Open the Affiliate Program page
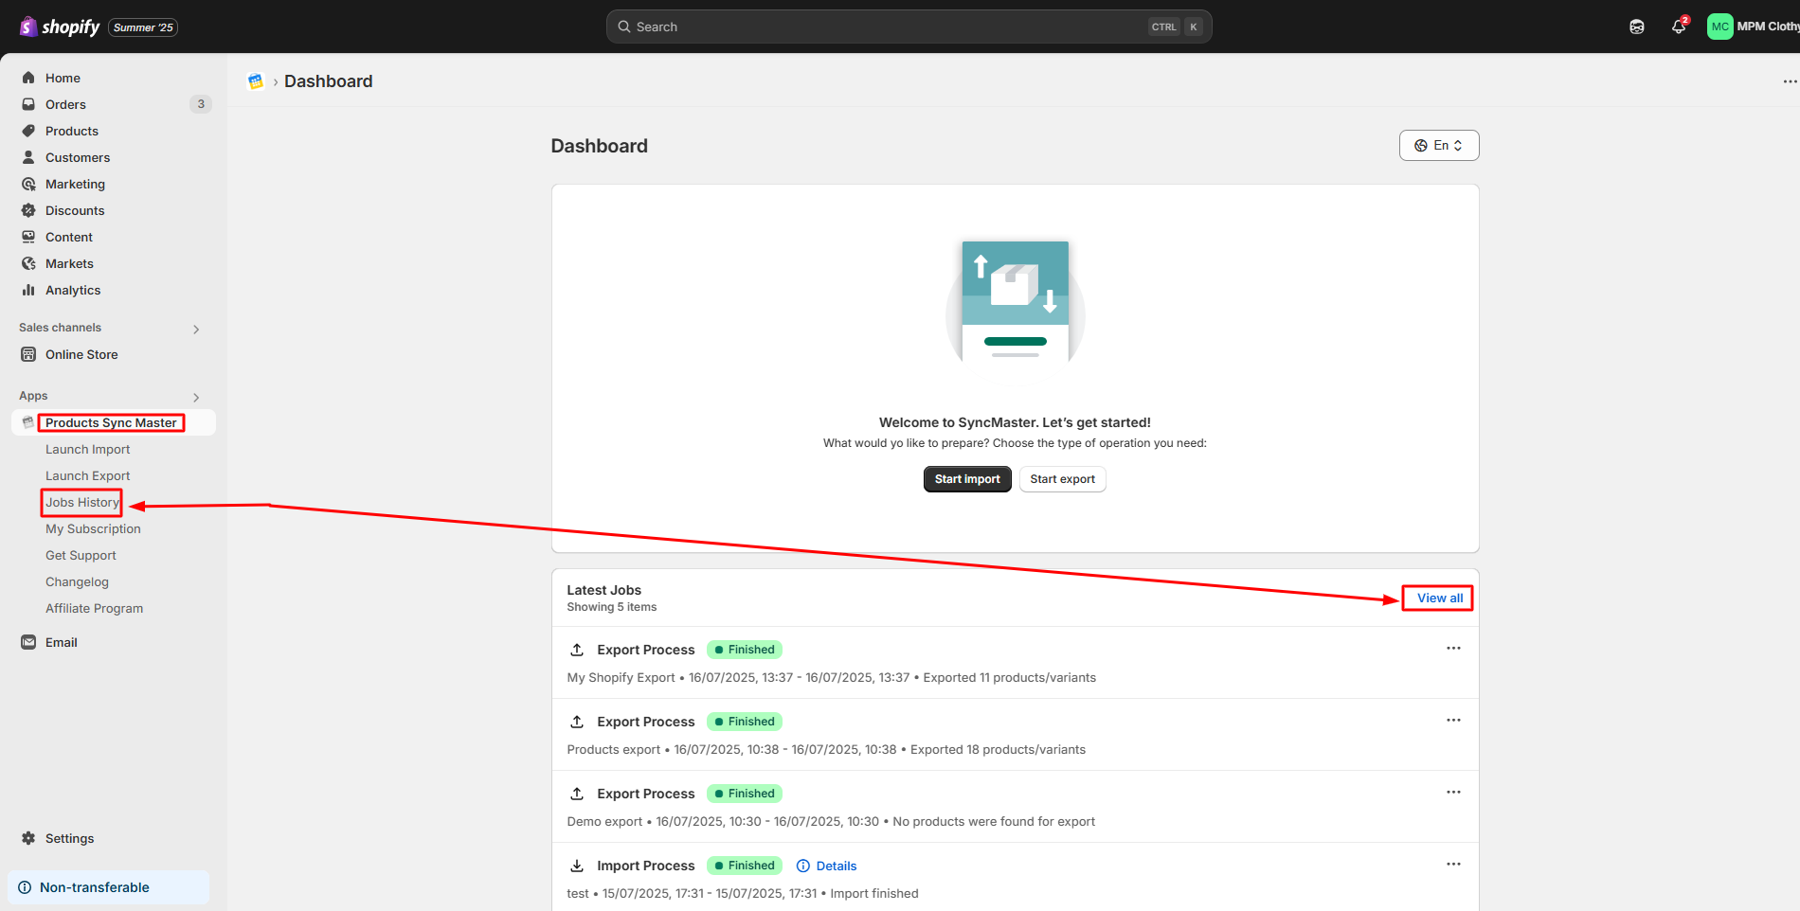This screenshot has width=1800, height=911. (x=94, y=609)
